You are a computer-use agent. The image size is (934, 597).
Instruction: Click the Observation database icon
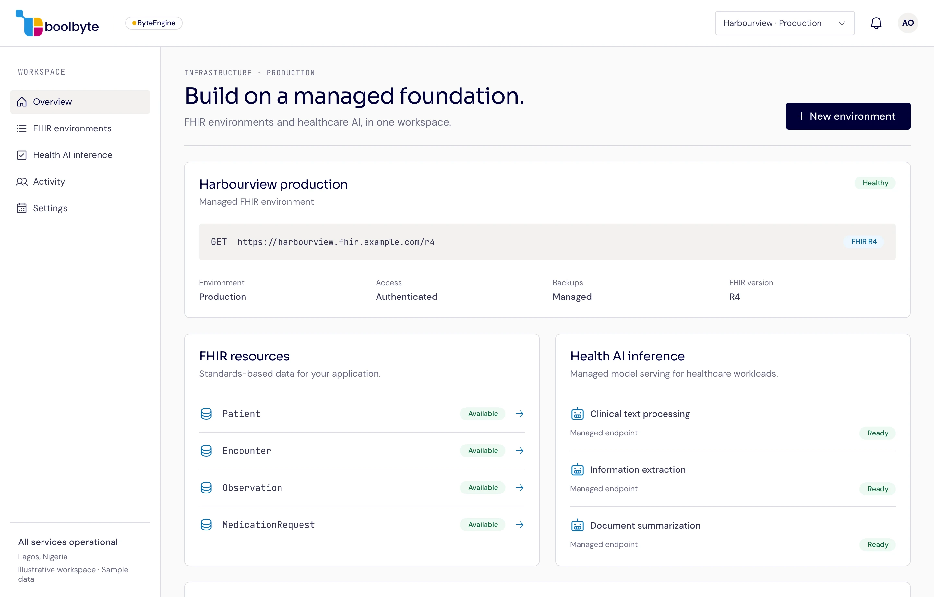pyautogui.click(x=206, y=488)
